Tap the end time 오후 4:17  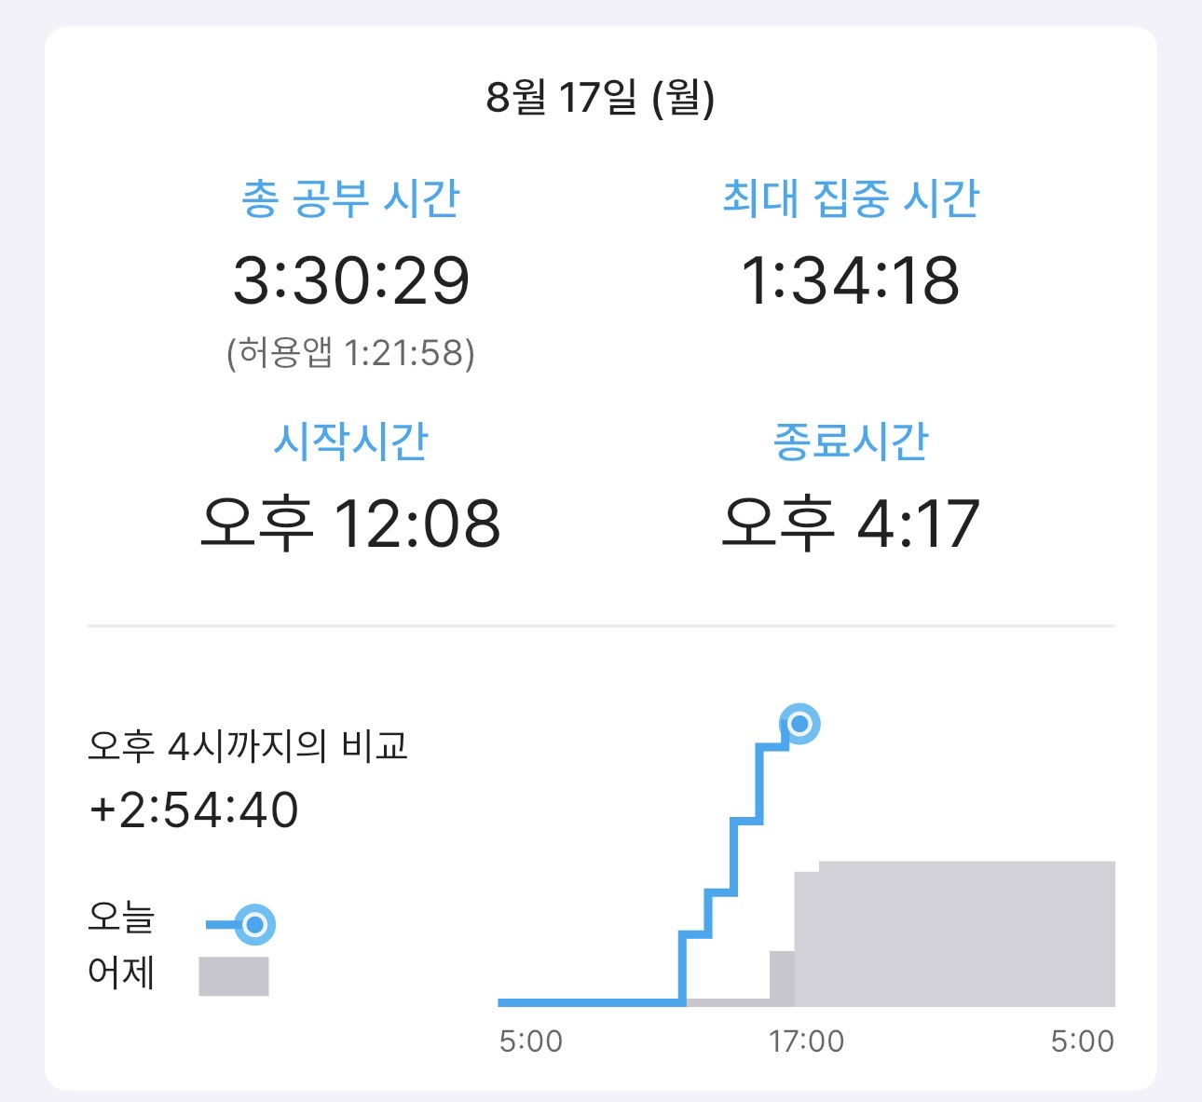[851, 523]
